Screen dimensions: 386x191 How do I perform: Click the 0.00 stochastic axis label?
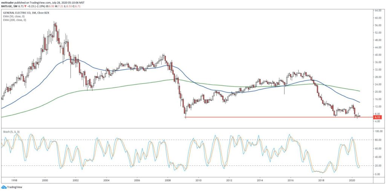[378, 174]
